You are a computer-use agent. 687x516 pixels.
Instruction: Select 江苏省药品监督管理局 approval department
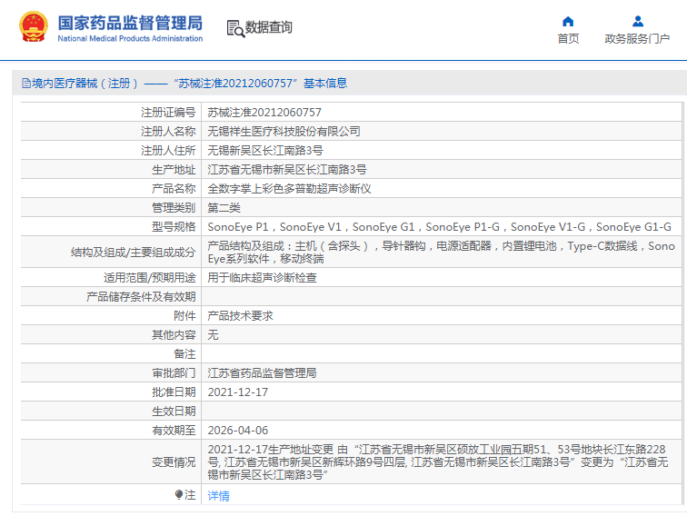pyautogui.click(x=262, y=373)
